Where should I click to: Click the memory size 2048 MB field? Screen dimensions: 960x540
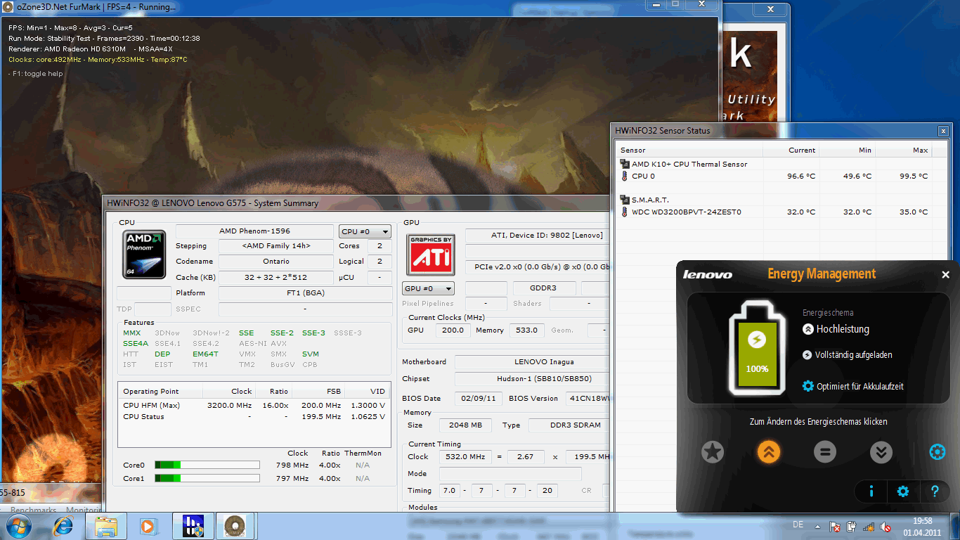pos(465,425)
